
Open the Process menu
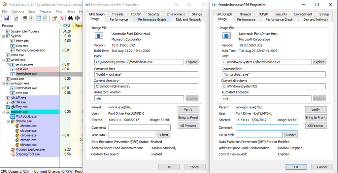pyautogui.click(x=46, y=12)
